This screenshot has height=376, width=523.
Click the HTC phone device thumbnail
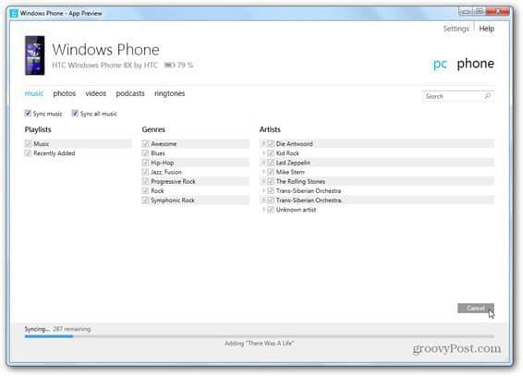(x=35, y=55)
